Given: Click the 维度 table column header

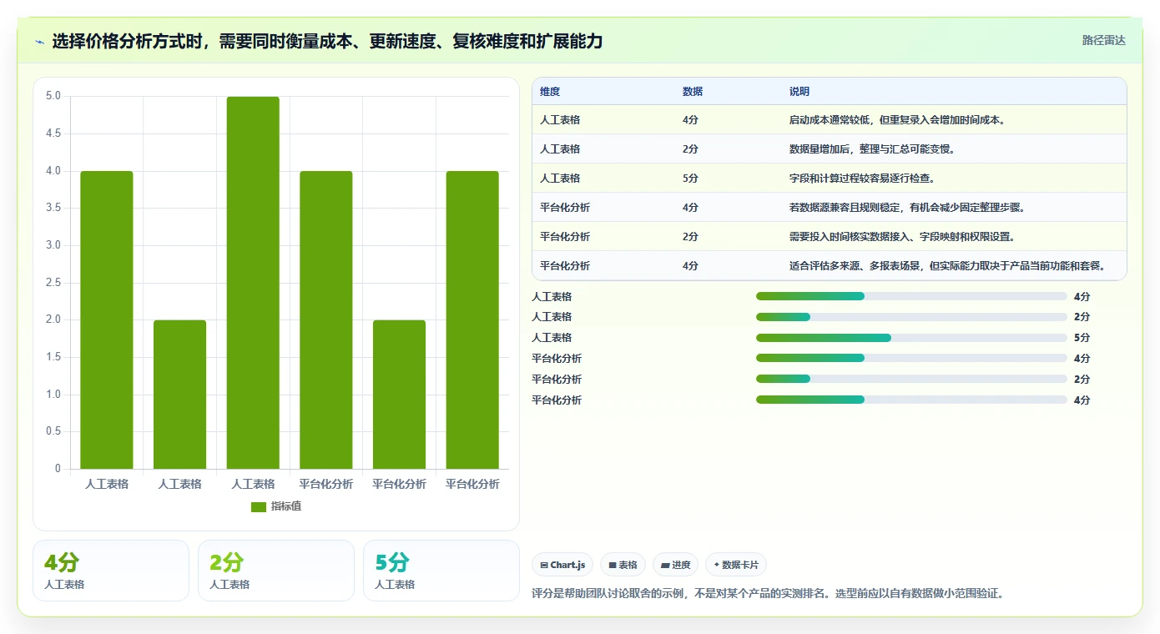Looking at the screenshot, I should [550, 92].
